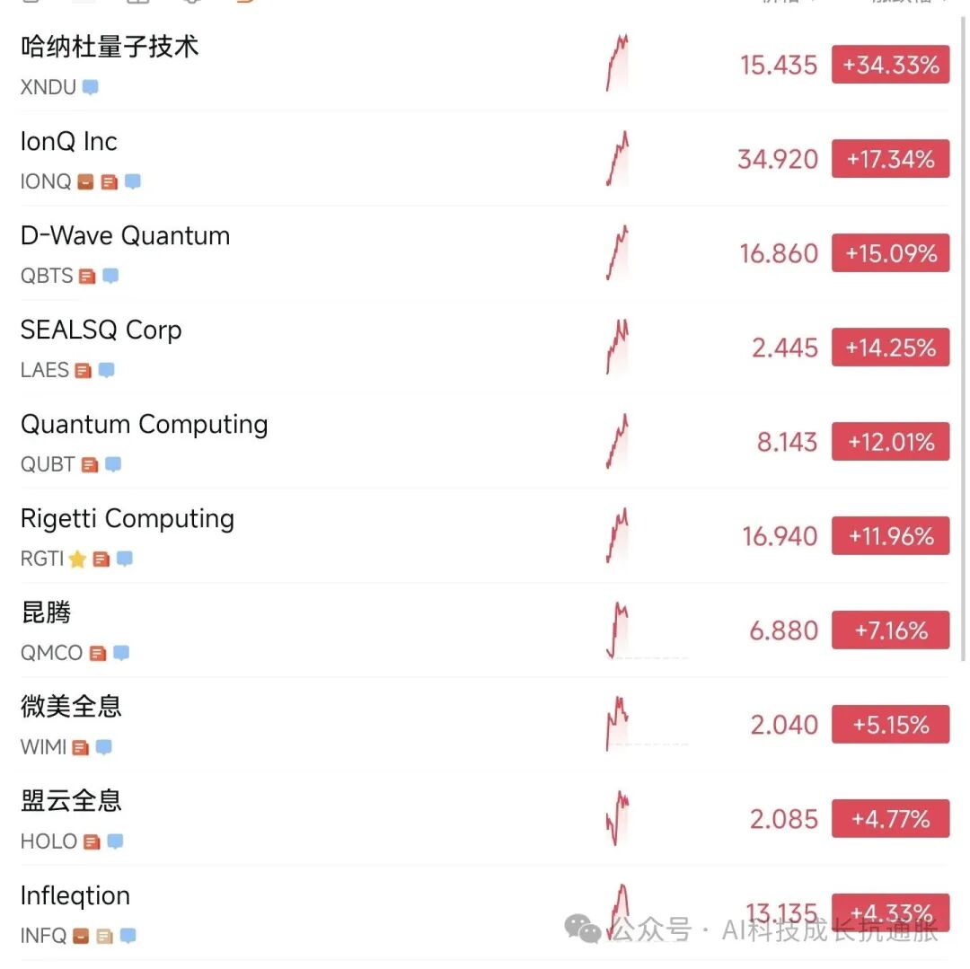
Task: Click the blue comment bubble next to QBTS
Action: coord(109,276)
